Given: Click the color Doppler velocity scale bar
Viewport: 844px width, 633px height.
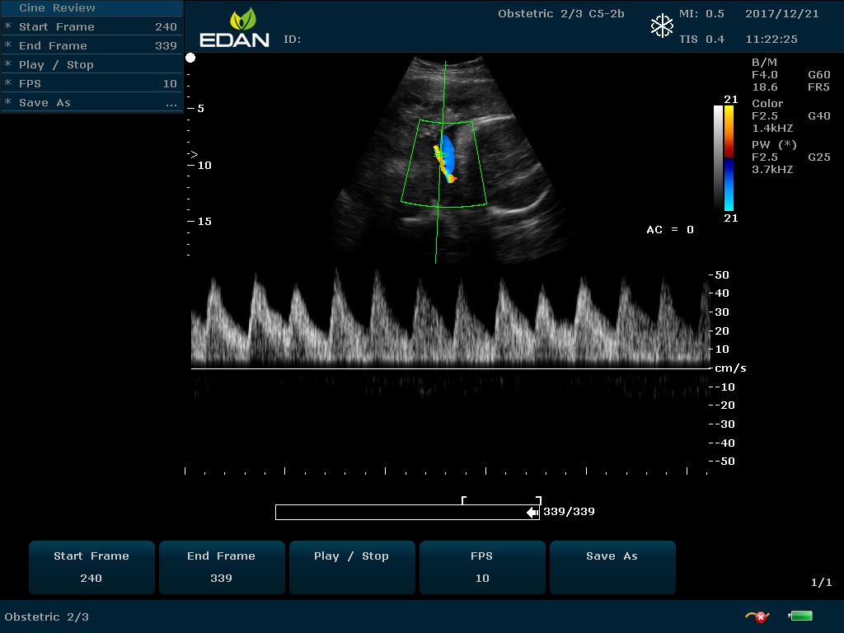Looking at the screenshot, I should click(729, 158).
